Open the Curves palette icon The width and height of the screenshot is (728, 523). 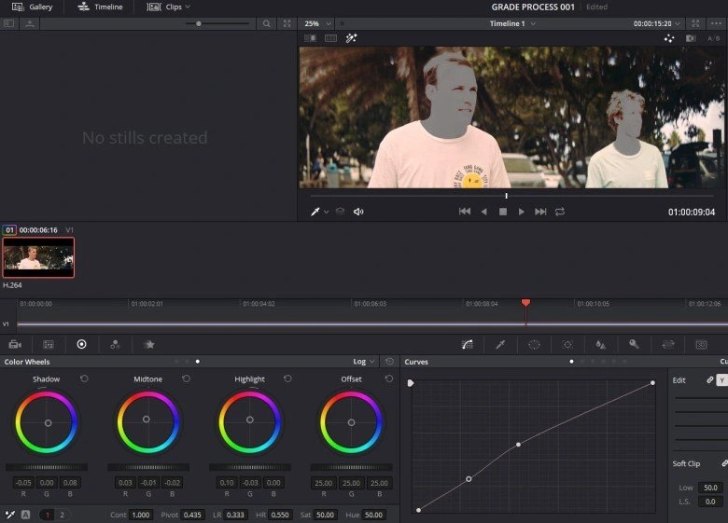468,345
